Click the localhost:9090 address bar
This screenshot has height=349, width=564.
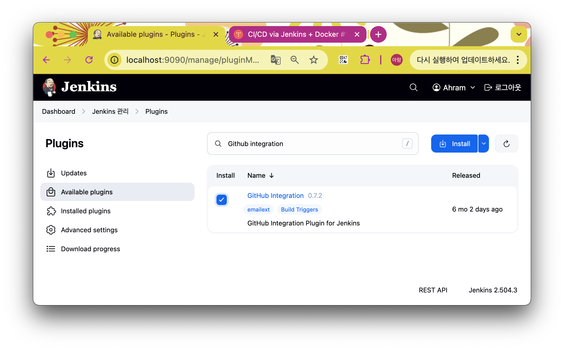click(x=193, y=60)
